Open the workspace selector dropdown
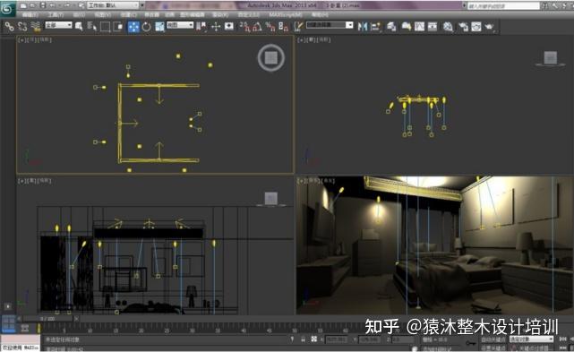This screenshot has height=352, width=574. [x=114, y=5]
